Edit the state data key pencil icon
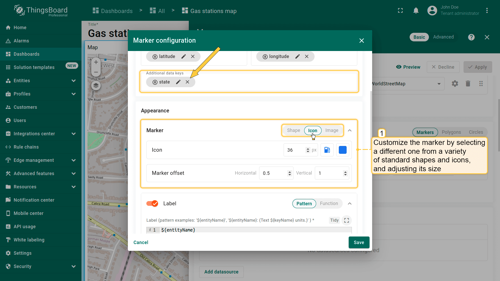The width and height of the screenshot is (500, 281). click(178, 82)
